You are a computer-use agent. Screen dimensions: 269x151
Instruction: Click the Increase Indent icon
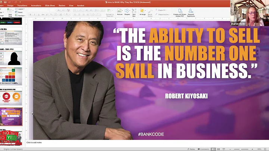tap(91, 10)
